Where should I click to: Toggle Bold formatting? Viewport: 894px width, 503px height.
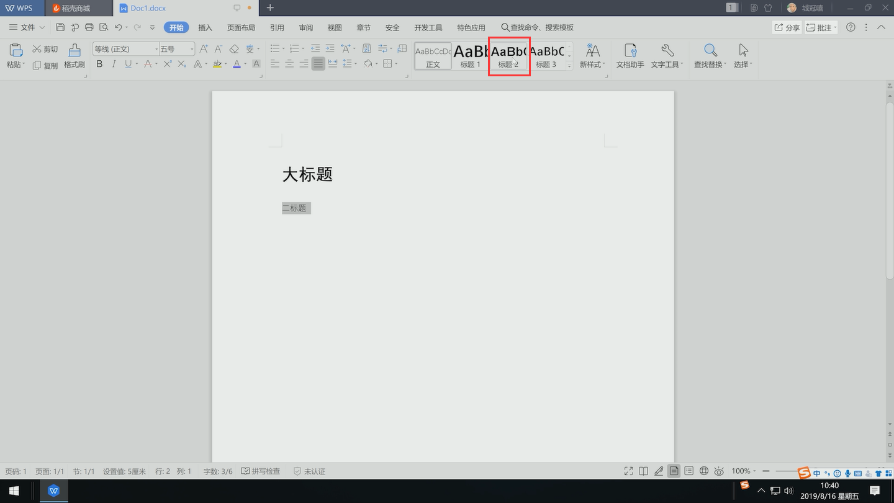point(99,64)
